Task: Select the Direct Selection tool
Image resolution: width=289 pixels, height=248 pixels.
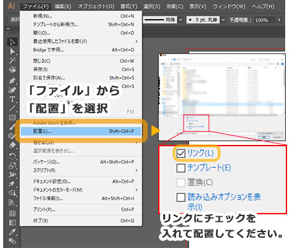Action: click(x=12, y=52)
